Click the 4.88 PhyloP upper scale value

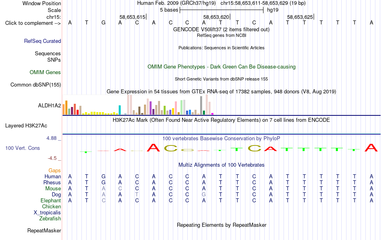click(x=51, y=138)
